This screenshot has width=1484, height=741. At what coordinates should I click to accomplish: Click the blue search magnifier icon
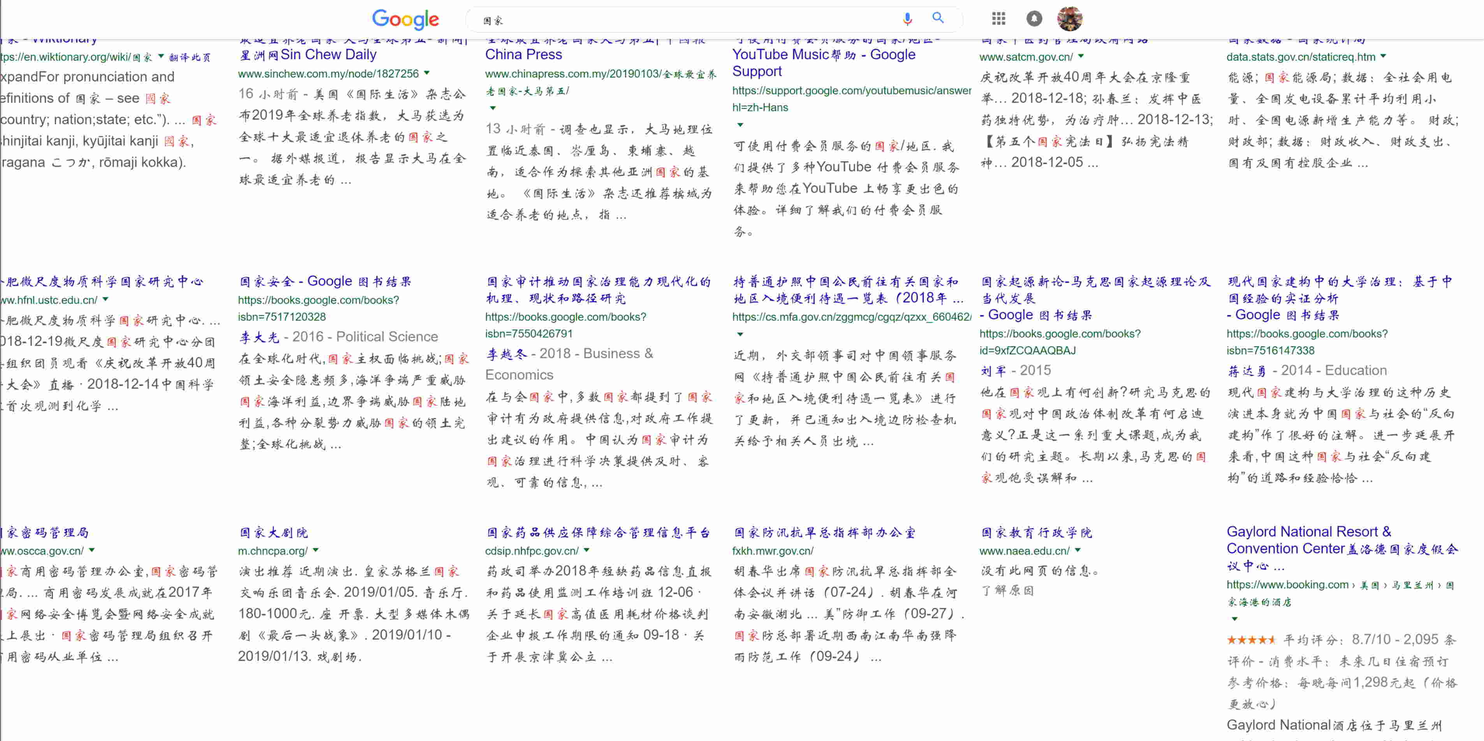[x=938, y=18]
